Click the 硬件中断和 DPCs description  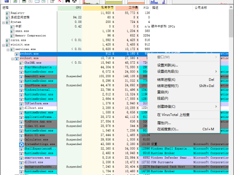163,27
